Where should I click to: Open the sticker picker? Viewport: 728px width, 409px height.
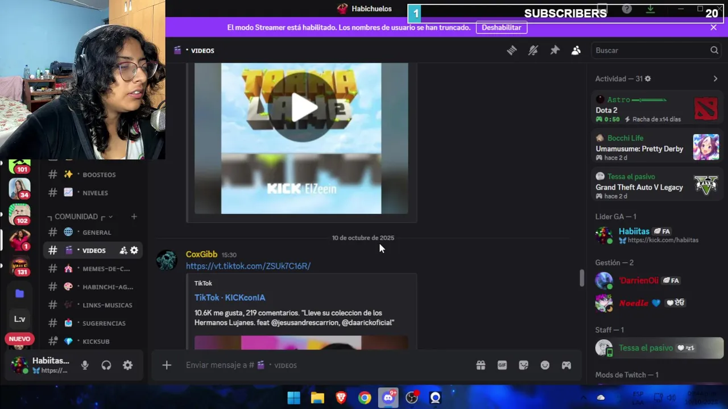tap(524, 365)
